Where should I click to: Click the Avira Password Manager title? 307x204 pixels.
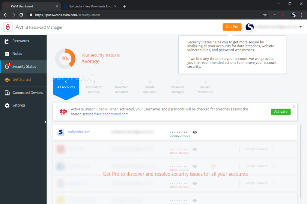(39, 27)
